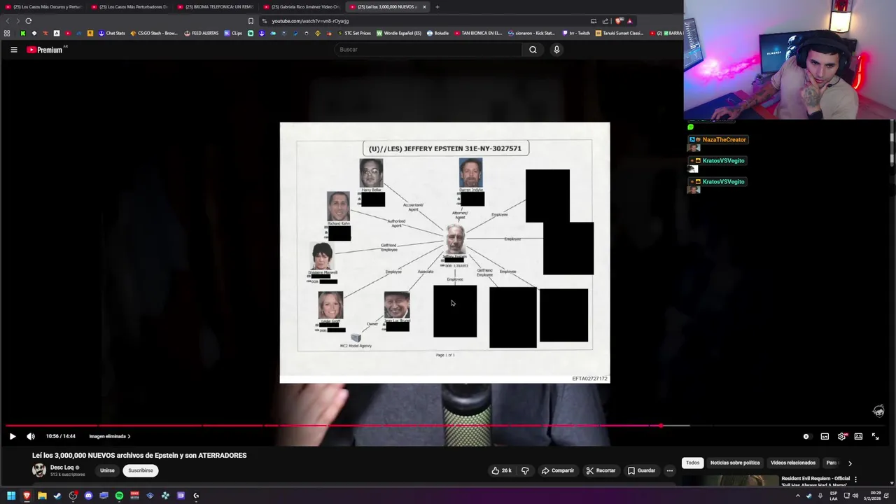Viewport: 896px width, 504px height.
Task: Show hidden system tray icons
Action: pos(797,496)
